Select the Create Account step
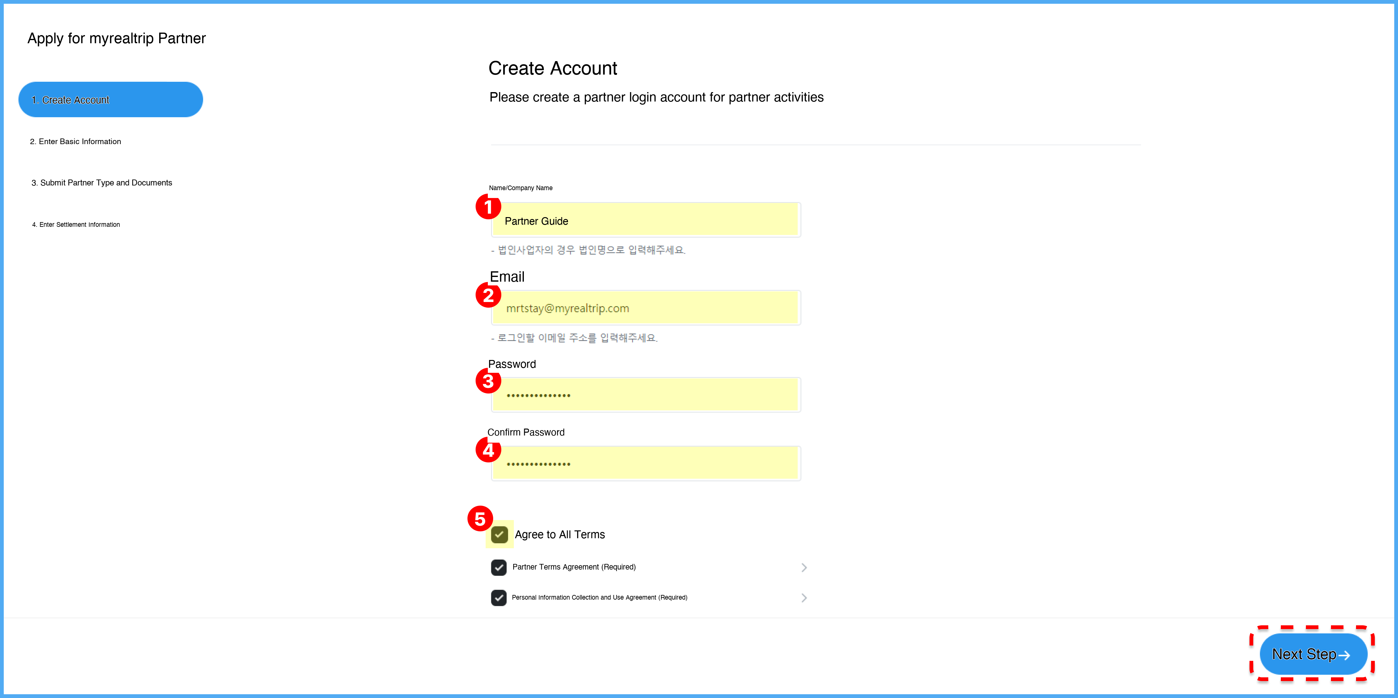The width and height of the screenshot is (1398, 698). 111,100
